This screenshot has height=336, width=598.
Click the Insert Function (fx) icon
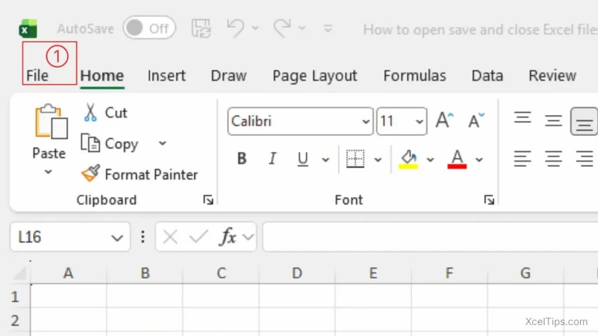[x=228, y=237]
